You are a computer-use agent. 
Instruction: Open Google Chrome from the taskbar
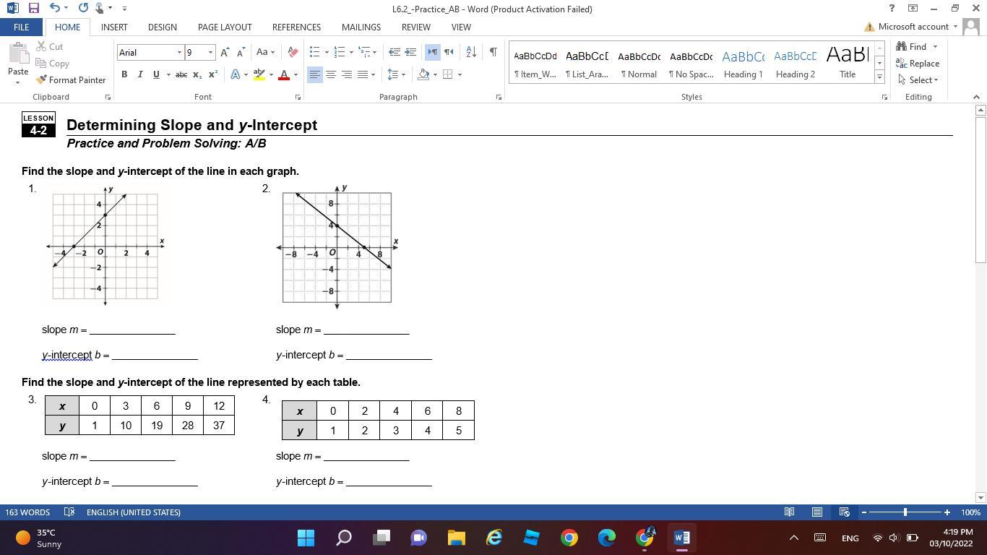click(x=569, y=538)
